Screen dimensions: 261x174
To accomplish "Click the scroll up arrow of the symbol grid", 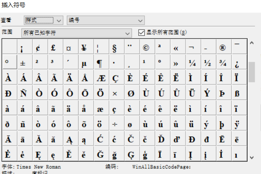I will (x=252, y=43).
